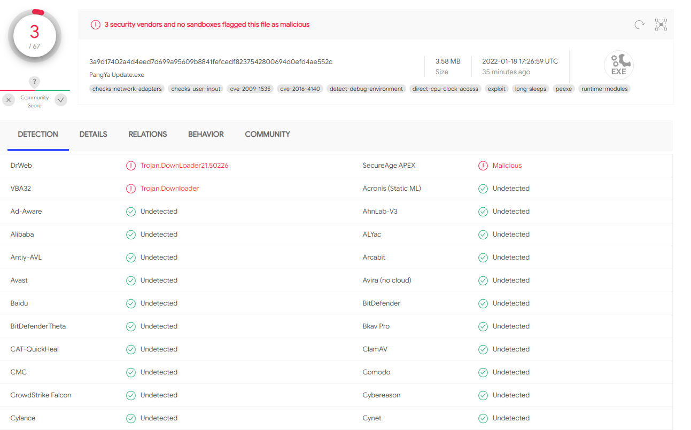The height and width of the screenshot is (430, 691).
Task: Click the Antiy-AVL vendor name
Action: coord(26,257)
